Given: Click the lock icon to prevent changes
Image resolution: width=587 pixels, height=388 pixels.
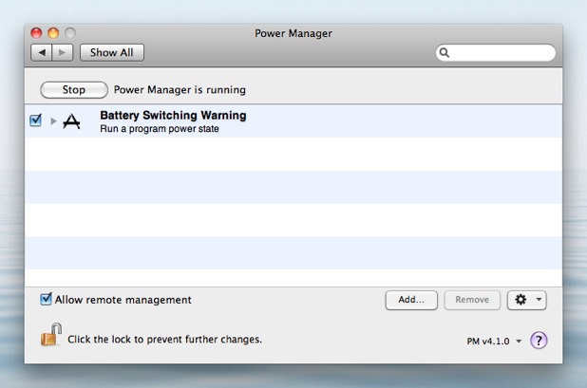Looking at the screenshot, I should (x=50, y=335).
